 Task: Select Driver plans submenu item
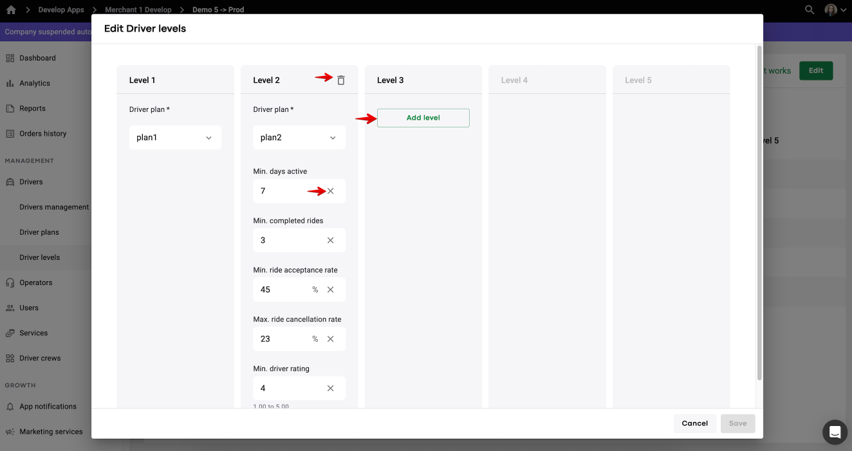tap(40, 232)
